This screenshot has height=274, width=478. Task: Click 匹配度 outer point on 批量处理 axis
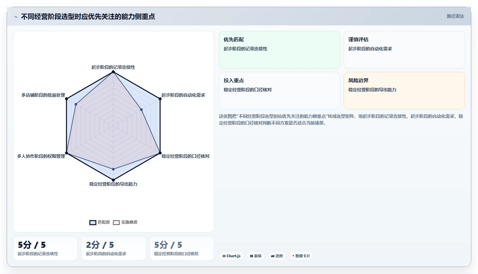(66, 99)
